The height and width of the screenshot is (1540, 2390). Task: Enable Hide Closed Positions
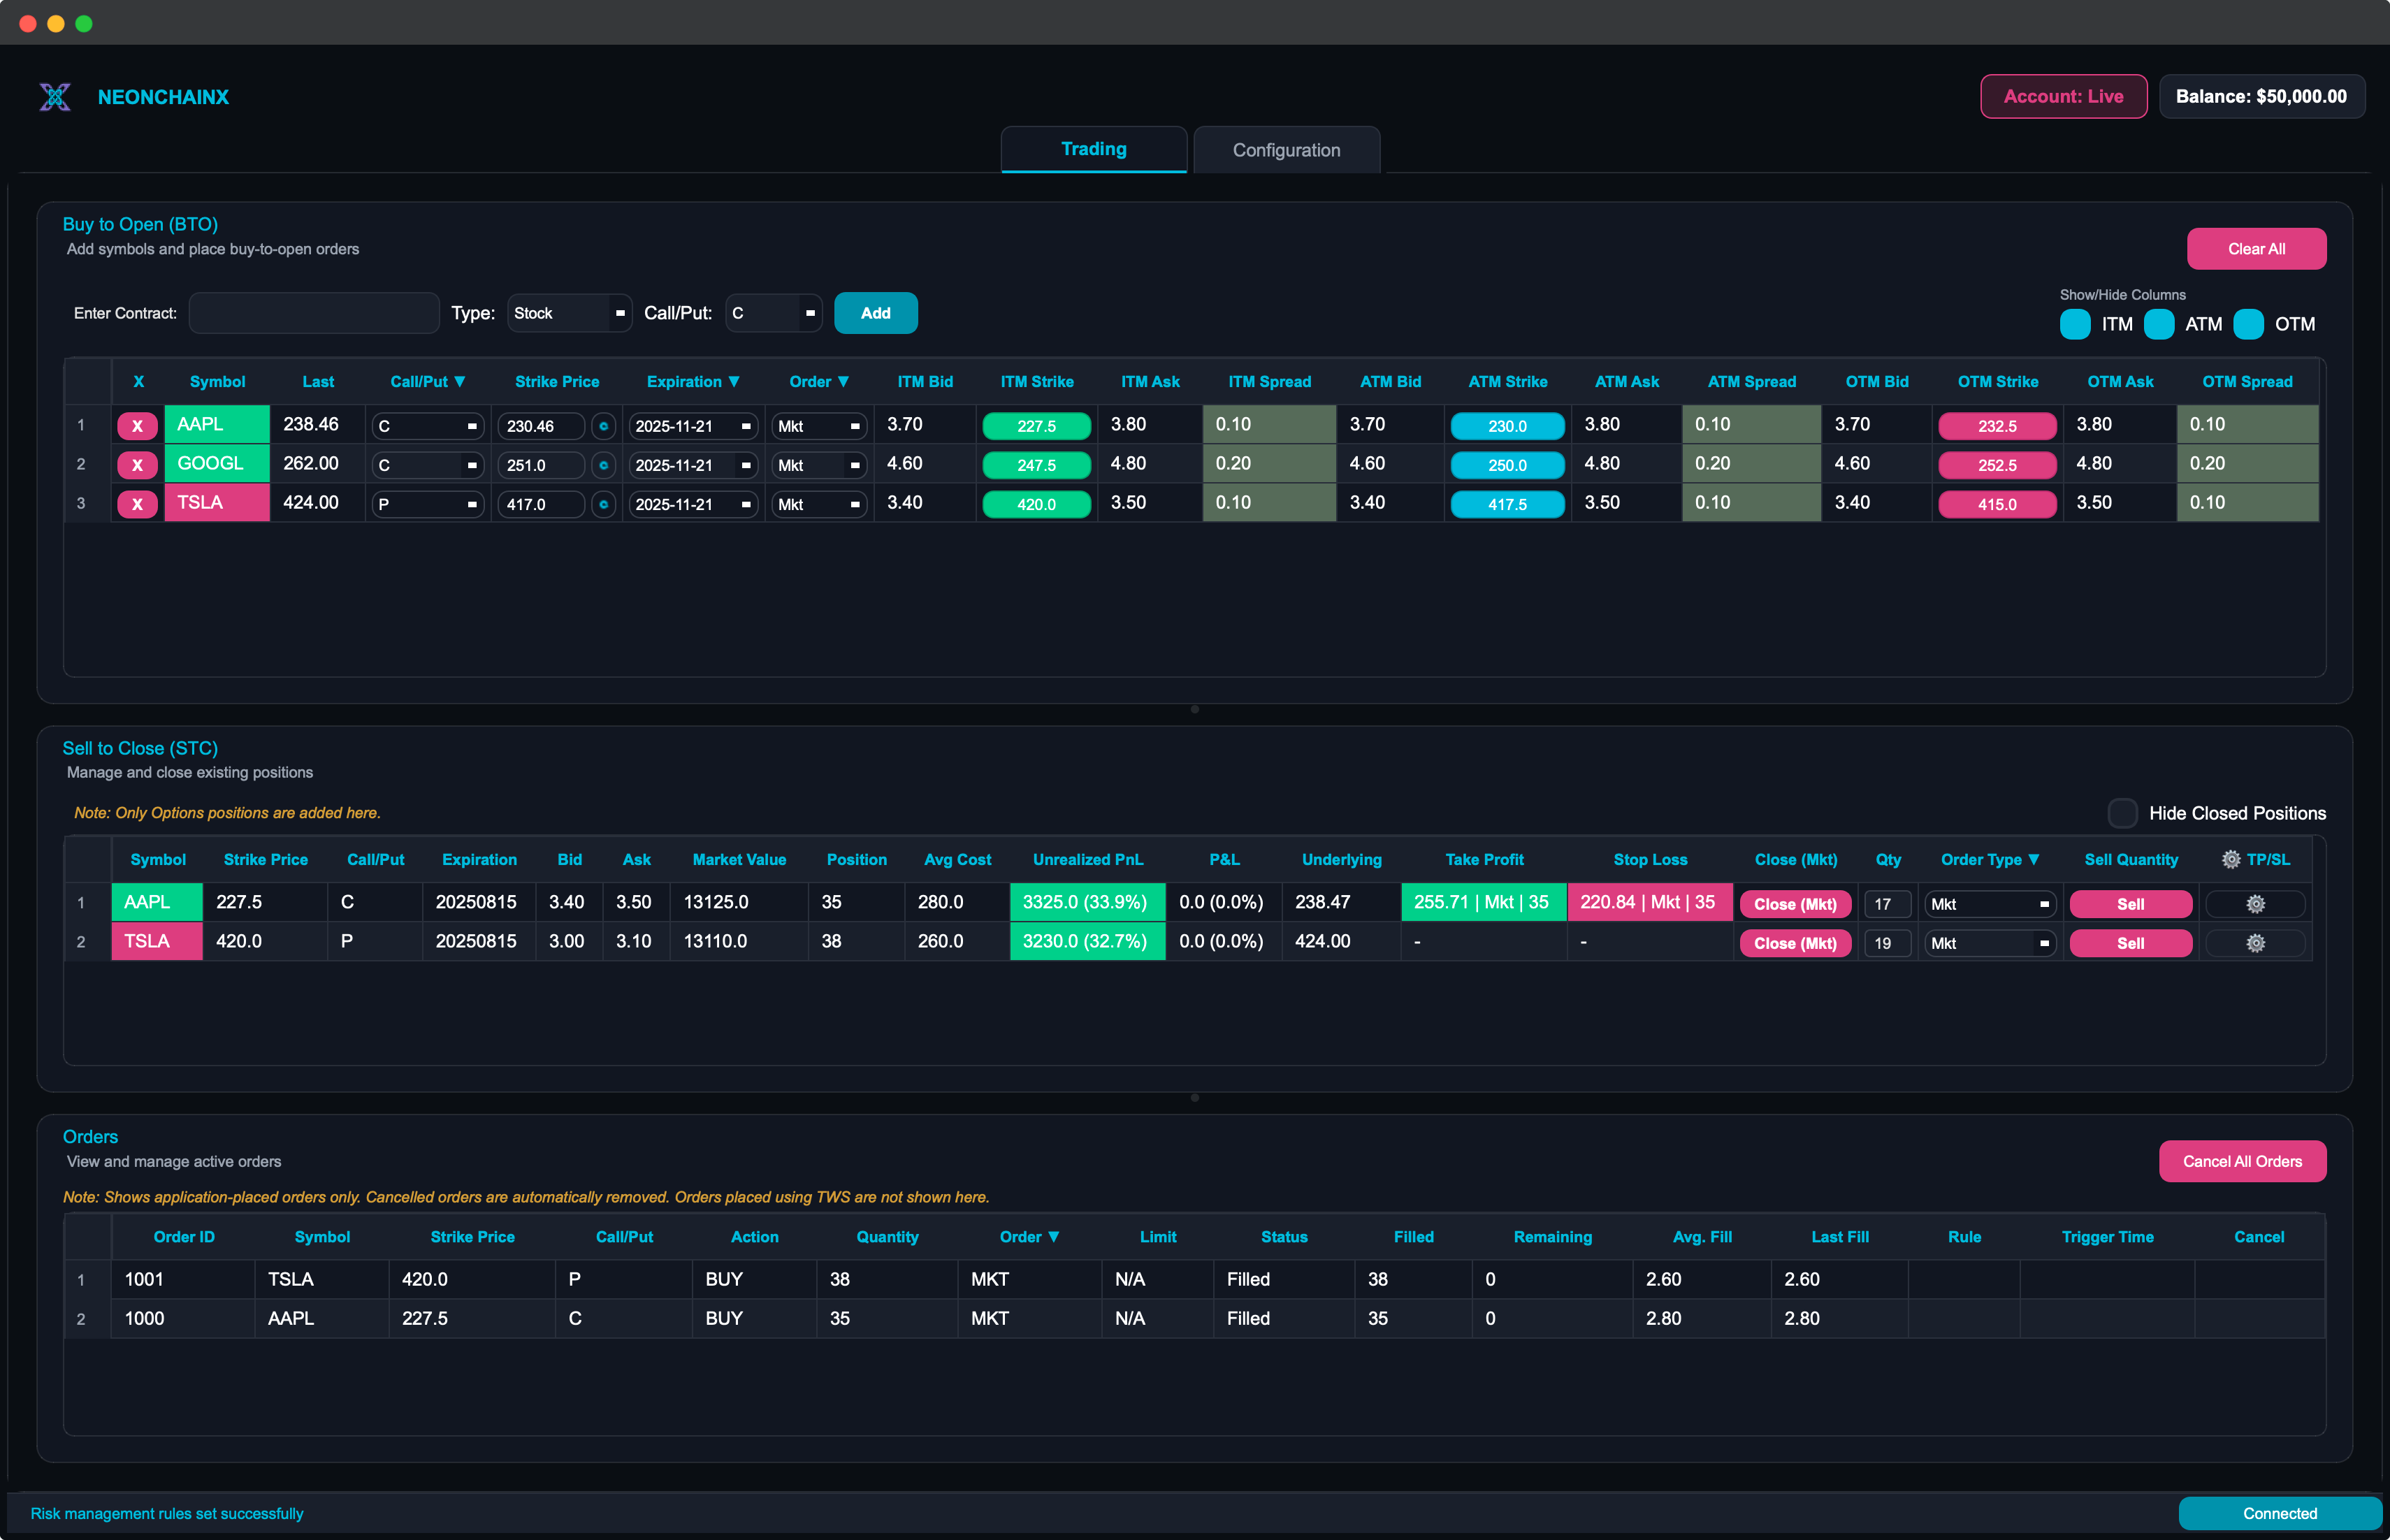pyautogui.click(x=2122, y=813)
